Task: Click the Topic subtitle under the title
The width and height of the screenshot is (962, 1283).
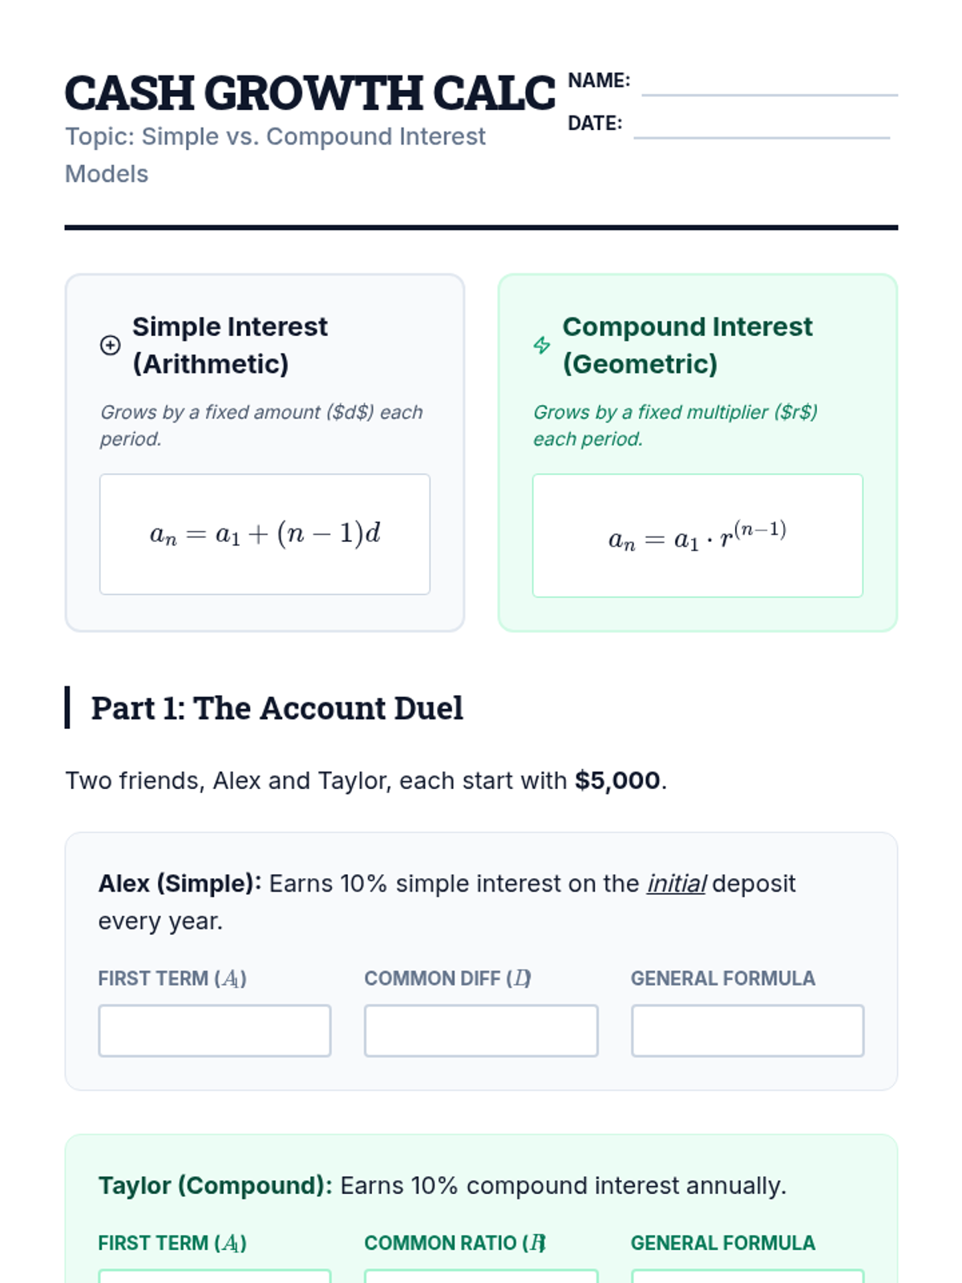Action: 275,154
